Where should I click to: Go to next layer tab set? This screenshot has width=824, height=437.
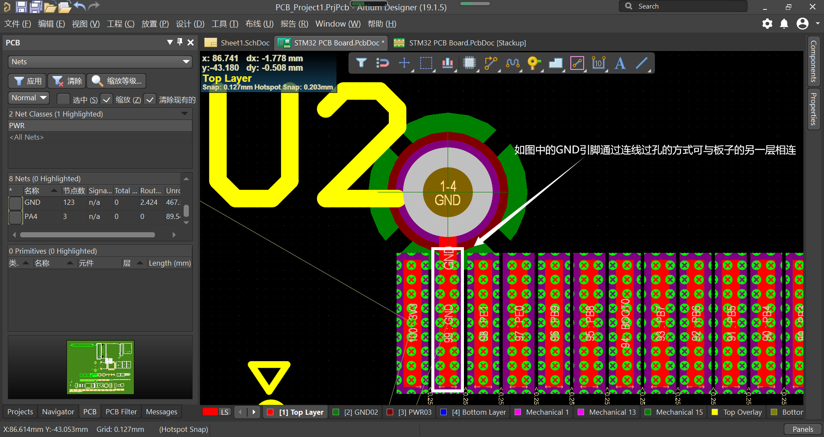[x=254, y=412]
